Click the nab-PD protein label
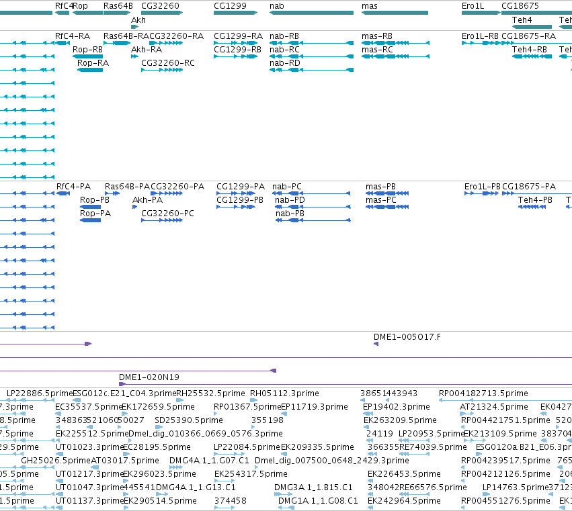This screenshot has width=572, height=511. pos(290,200)
